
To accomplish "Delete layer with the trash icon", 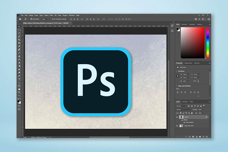I will click(207, 137).
